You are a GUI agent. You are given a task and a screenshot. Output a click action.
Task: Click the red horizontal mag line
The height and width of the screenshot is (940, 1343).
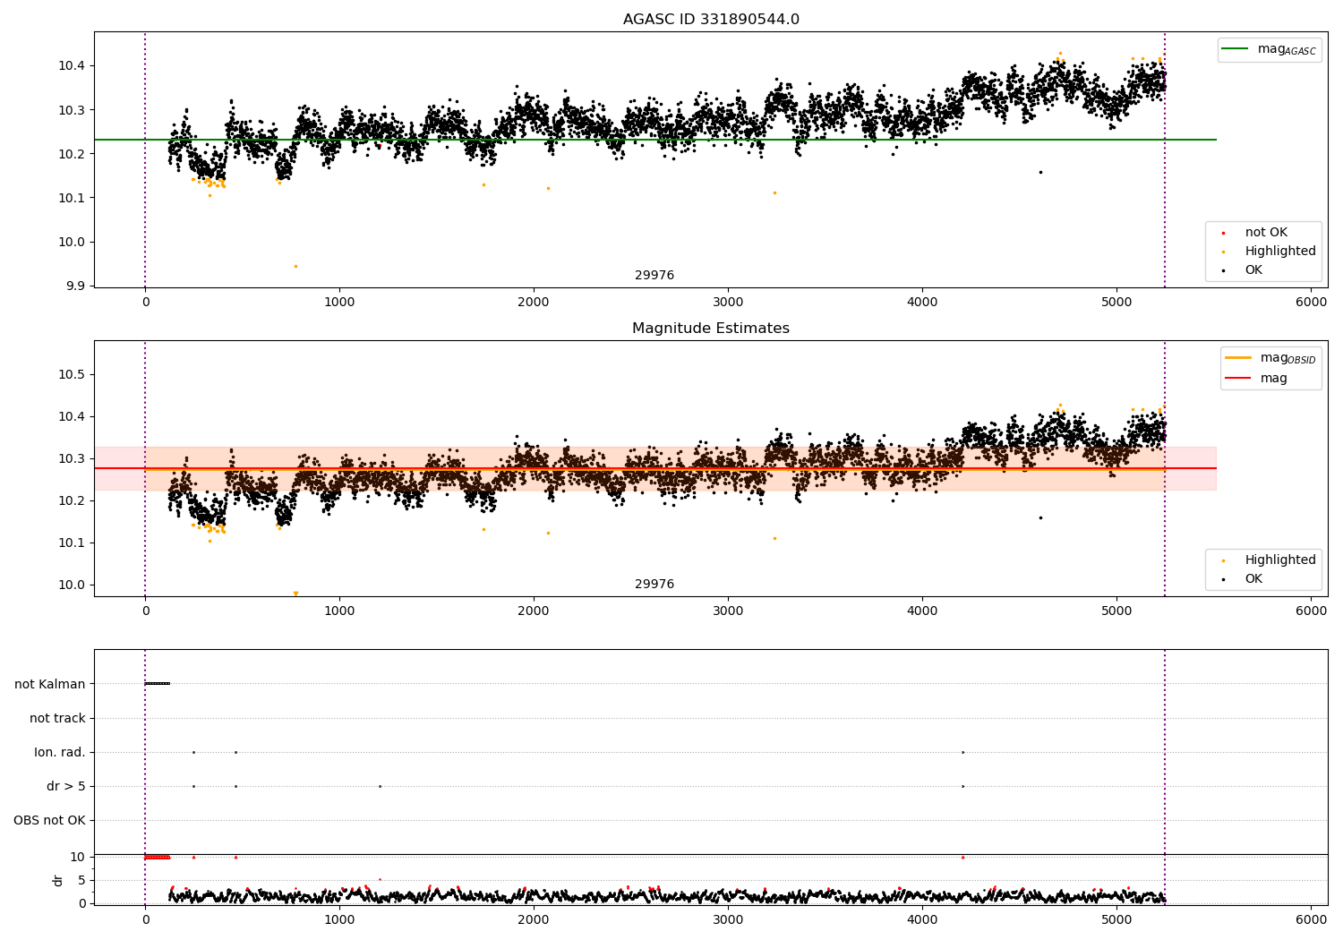(655, 468)
